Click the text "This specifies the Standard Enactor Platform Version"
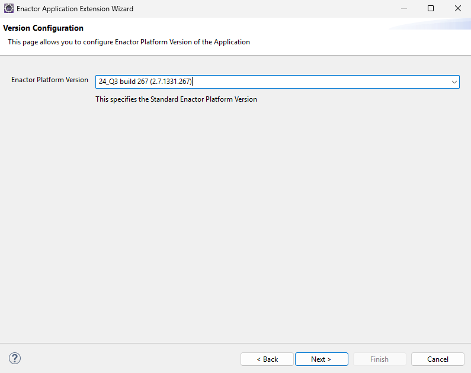Viewport: 471px width, 373px height. [x=176, y=99]
